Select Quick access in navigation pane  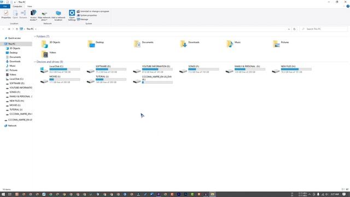tap(14, 38)
